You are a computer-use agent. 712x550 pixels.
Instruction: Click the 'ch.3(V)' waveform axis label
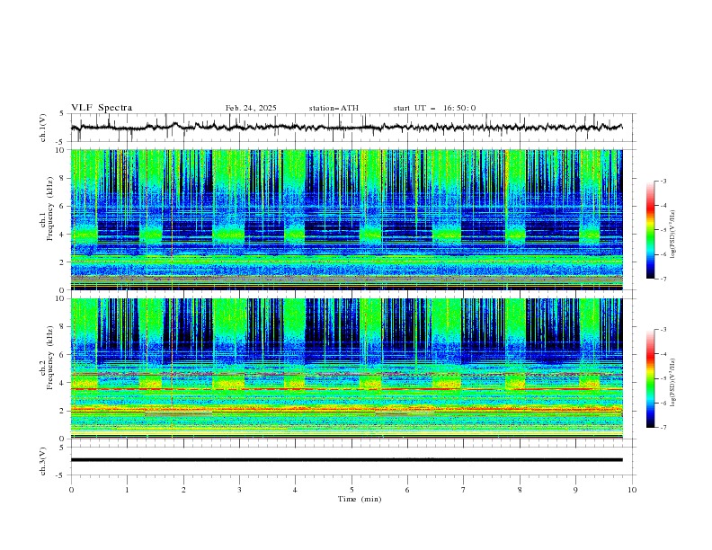coord(43,461)
